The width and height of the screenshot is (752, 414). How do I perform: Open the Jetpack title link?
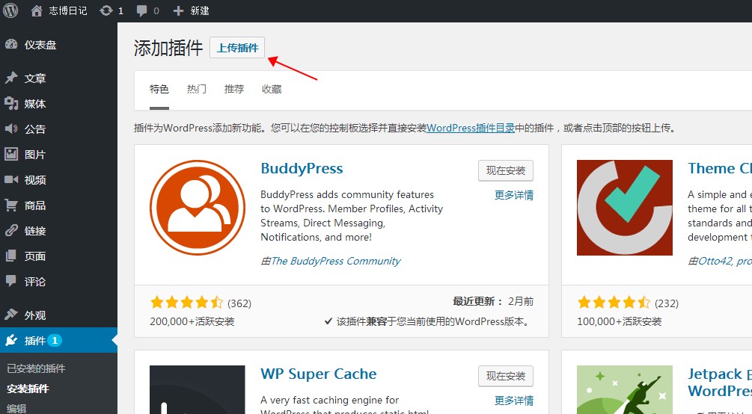pyautogui.click(x=719, y=382)
